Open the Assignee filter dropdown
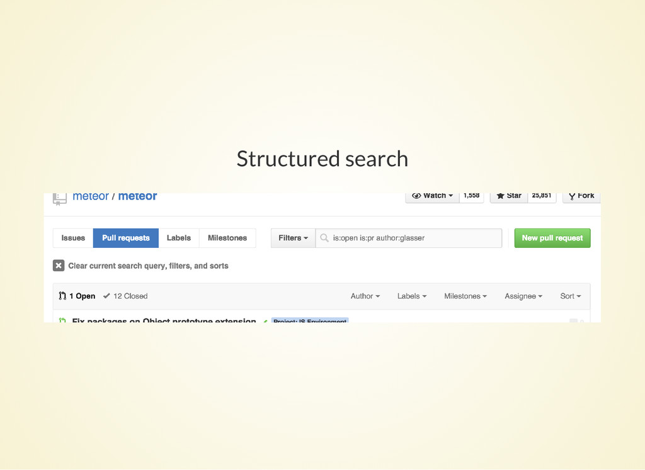This screenshot has height=470, width=645. click(x=523, y=296)
